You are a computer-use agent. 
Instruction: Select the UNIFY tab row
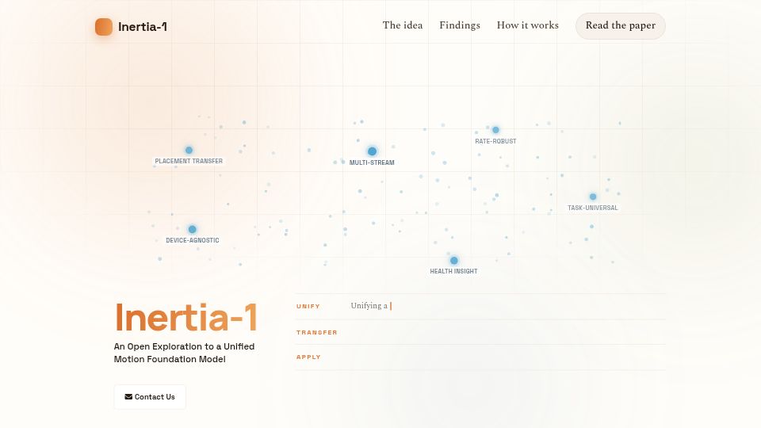tap(480, 306)
